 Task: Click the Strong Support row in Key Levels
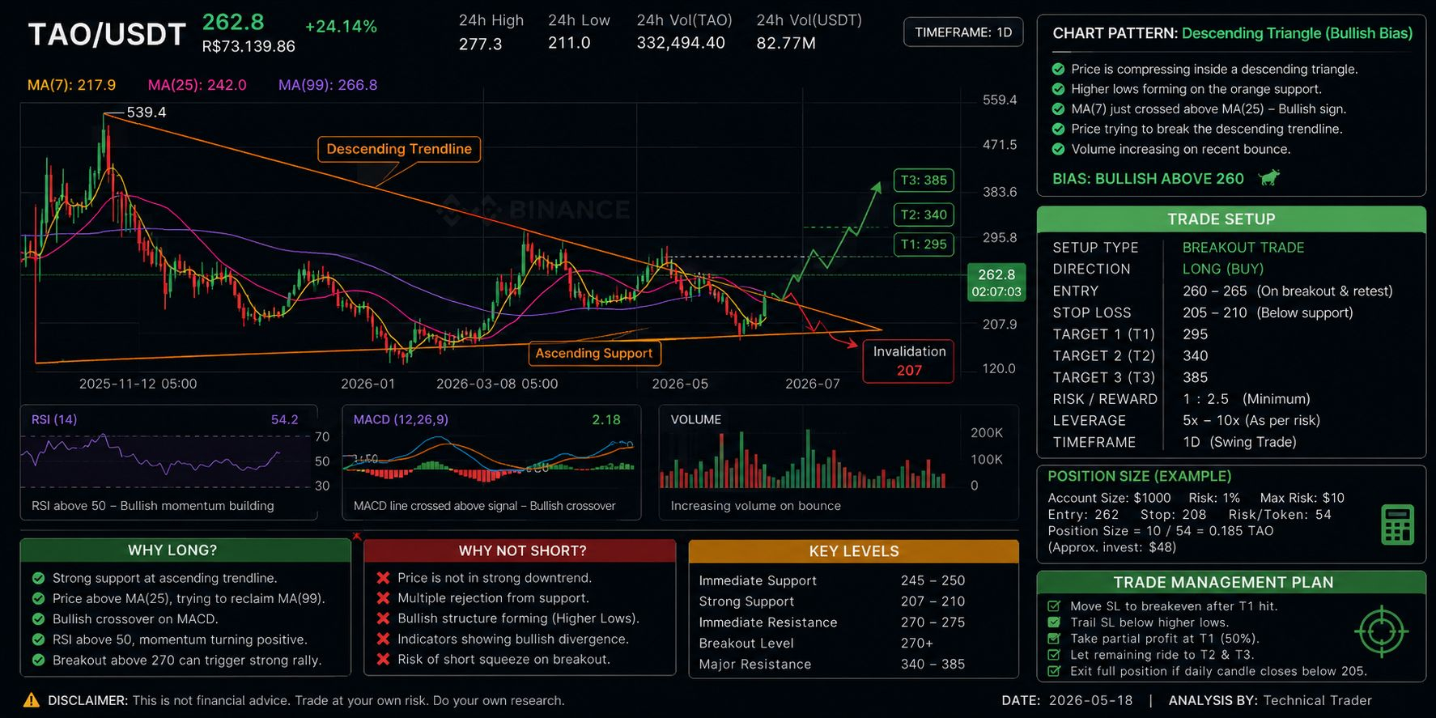[854, 601]
